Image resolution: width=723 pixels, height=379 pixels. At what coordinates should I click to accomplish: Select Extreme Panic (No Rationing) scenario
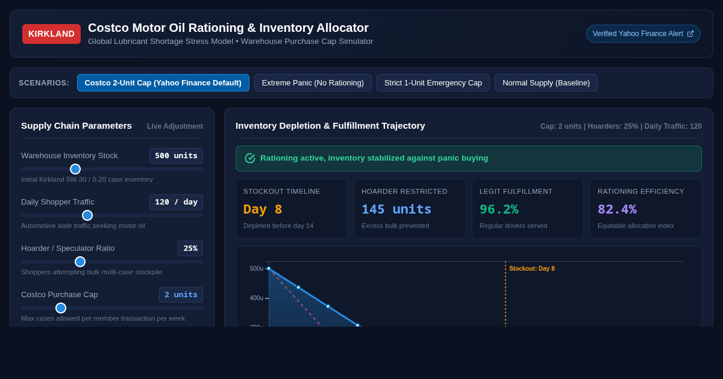(x=313, y=82)
